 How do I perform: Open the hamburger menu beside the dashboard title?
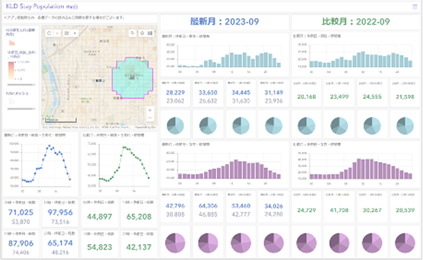pyautogui.click(x=415, y=7)
